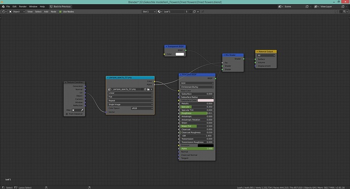Click the Emission black color swatch
Screen dimensions: 350x189
point(205,145)
